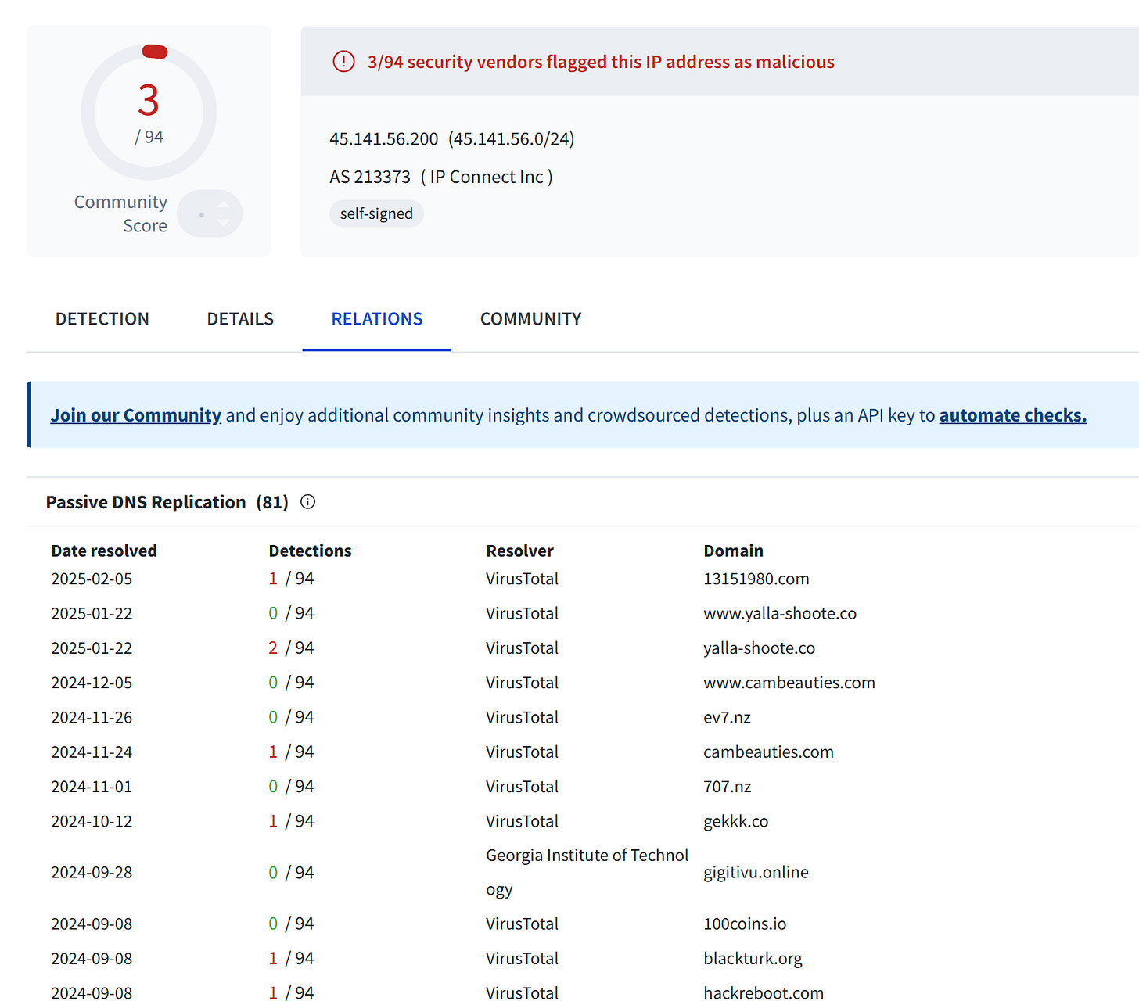Click the date 2024-10-12
The height and width of the screenshot is (1001, 1139).
pyautogui.click(x=92, y=821)
